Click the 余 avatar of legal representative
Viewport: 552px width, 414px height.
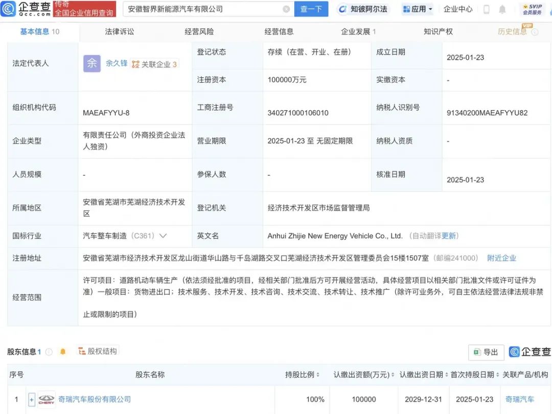[92, 63]
